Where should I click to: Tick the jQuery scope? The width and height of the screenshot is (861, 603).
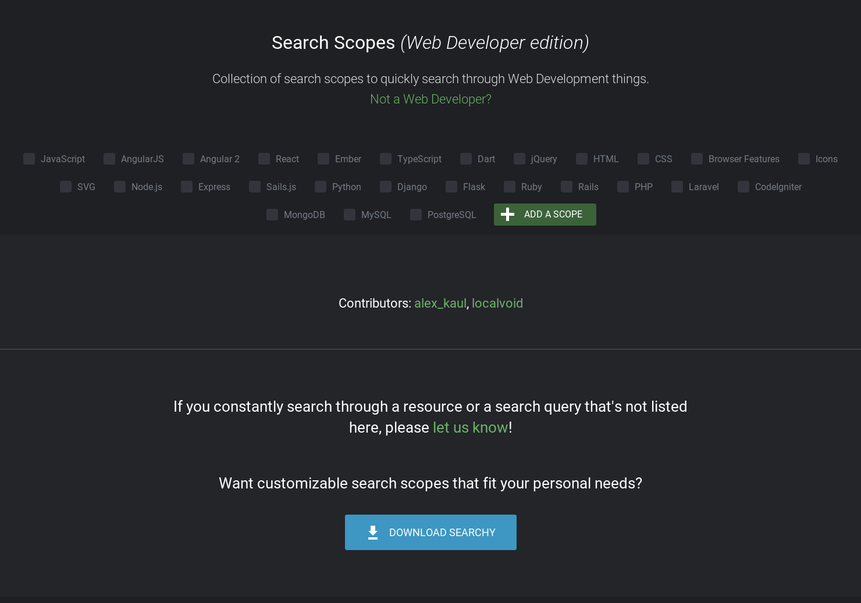(x=520, y=159)
